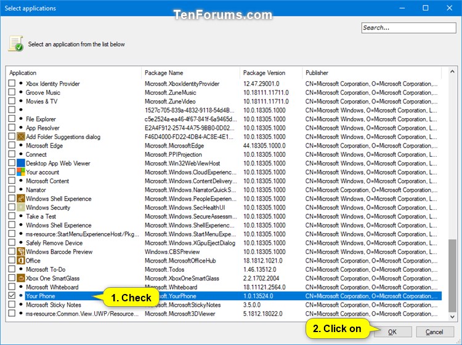Viewport: 462px width, 345px height.
Task: Enable the Microsoft Edge checkbox
Action: click(x=12, y=145)
